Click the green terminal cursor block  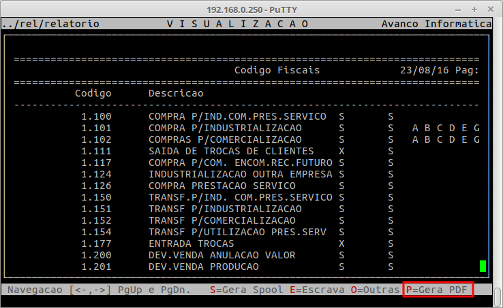483,266
